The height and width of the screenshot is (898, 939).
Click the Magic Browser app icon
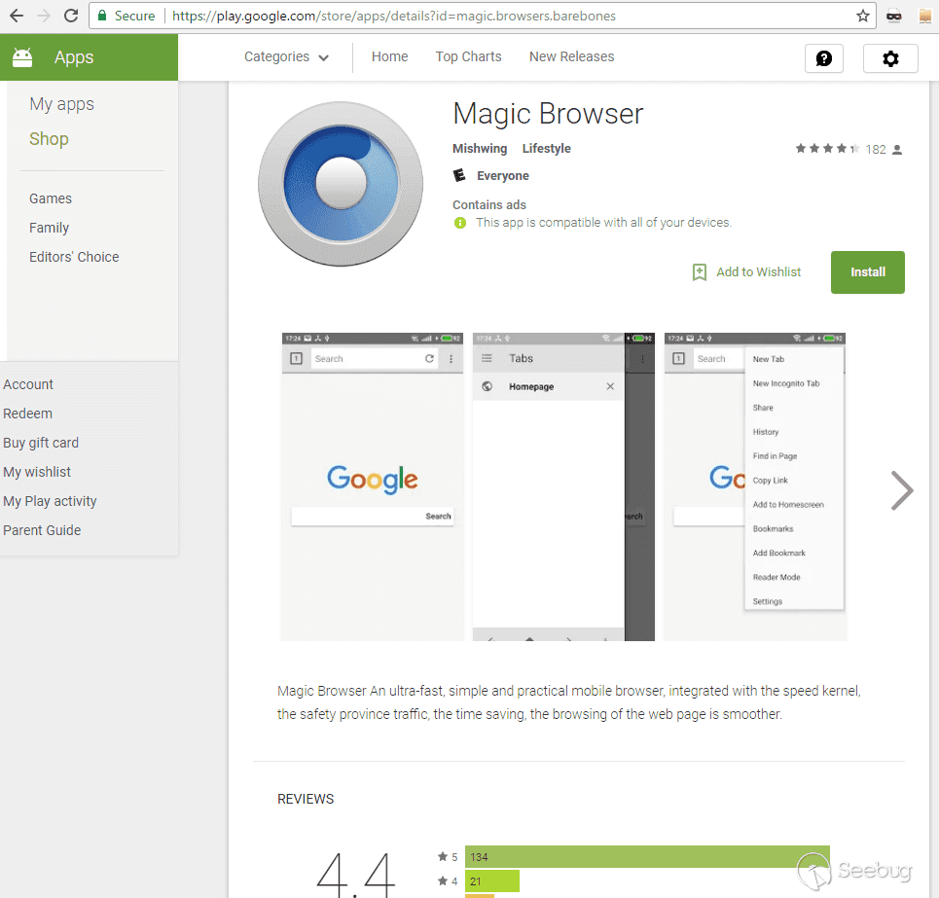click(x=341, y=184)
